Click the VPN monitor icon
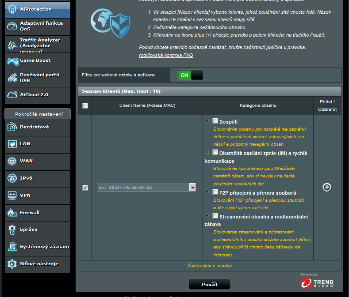Viewport: 349px width, 297px height. [x=12, y=195]
